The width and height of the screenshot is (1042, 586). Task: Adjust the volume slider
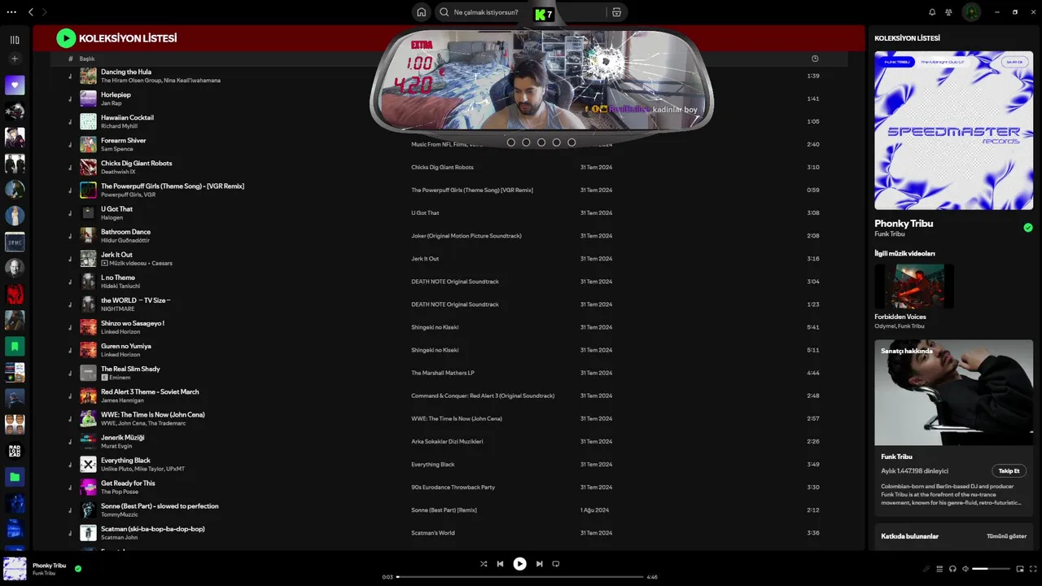point(991,569)
